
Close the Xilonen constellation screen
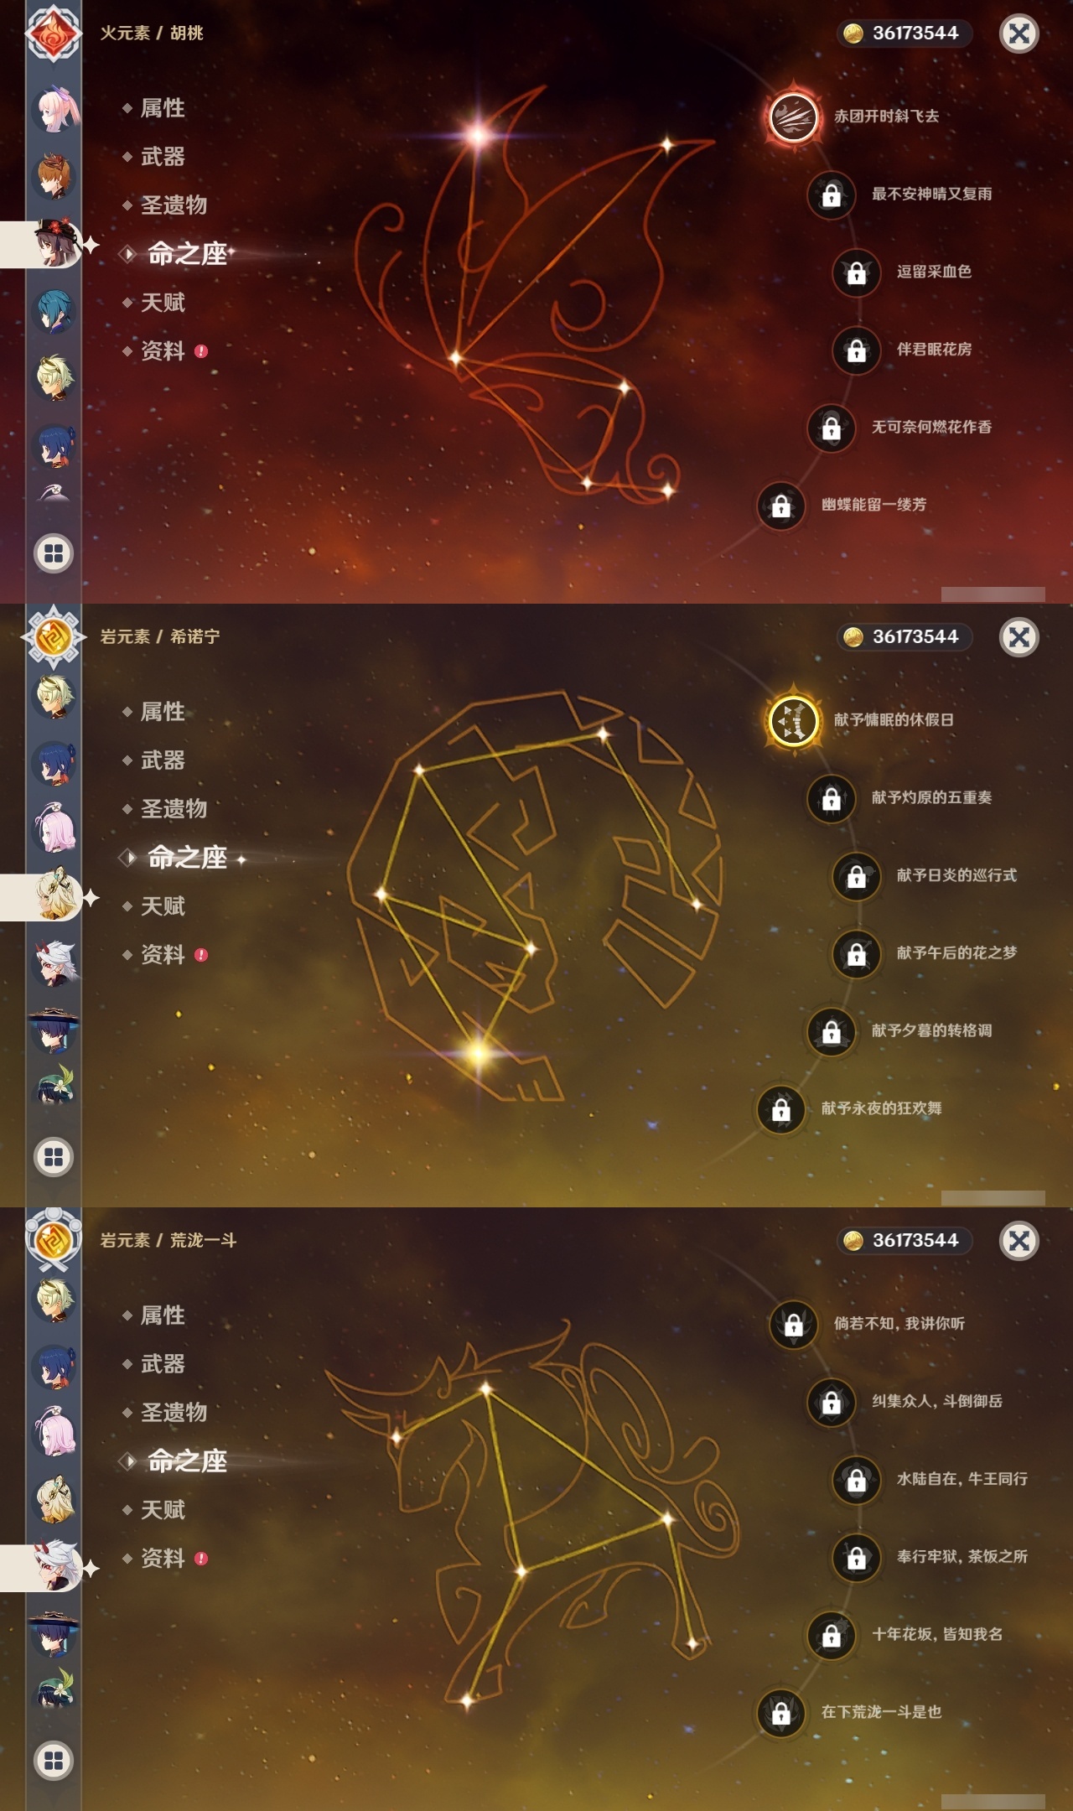click(1019, 637)
